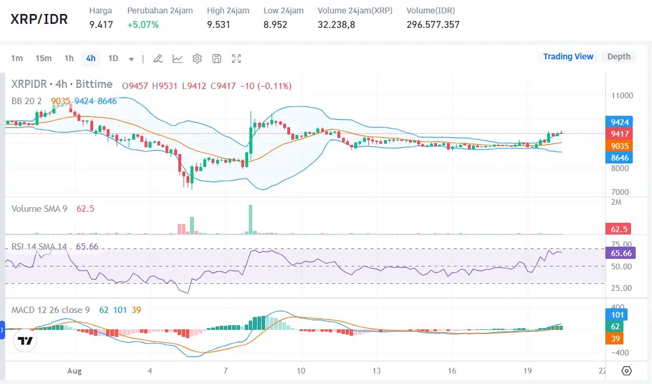Save the chart layout
This screenshot has width=652, height=384.
coord(216,58)
